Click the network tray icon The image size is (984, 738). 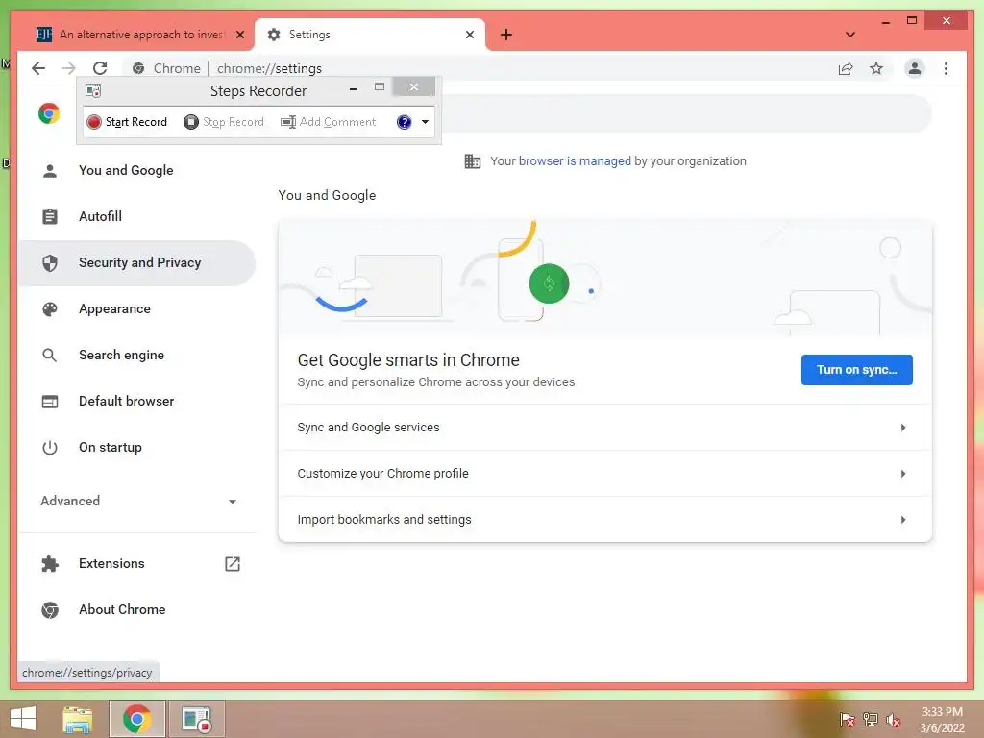coord(871,719)
